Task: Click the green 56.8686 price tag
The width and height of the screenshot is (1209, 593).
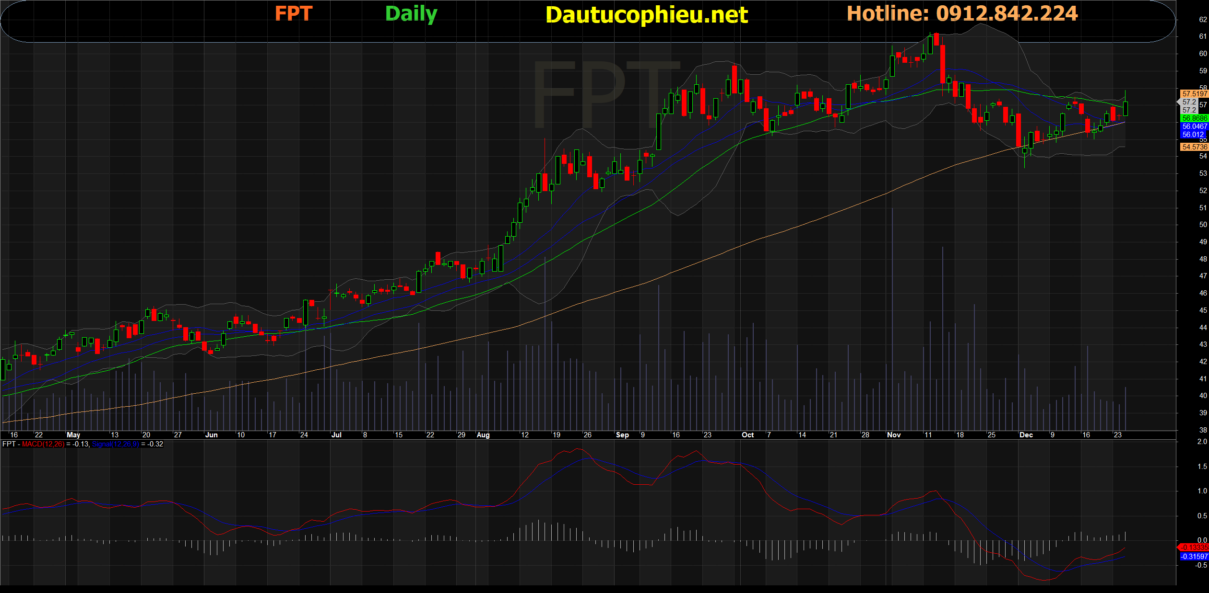Action: [1194, 118]
